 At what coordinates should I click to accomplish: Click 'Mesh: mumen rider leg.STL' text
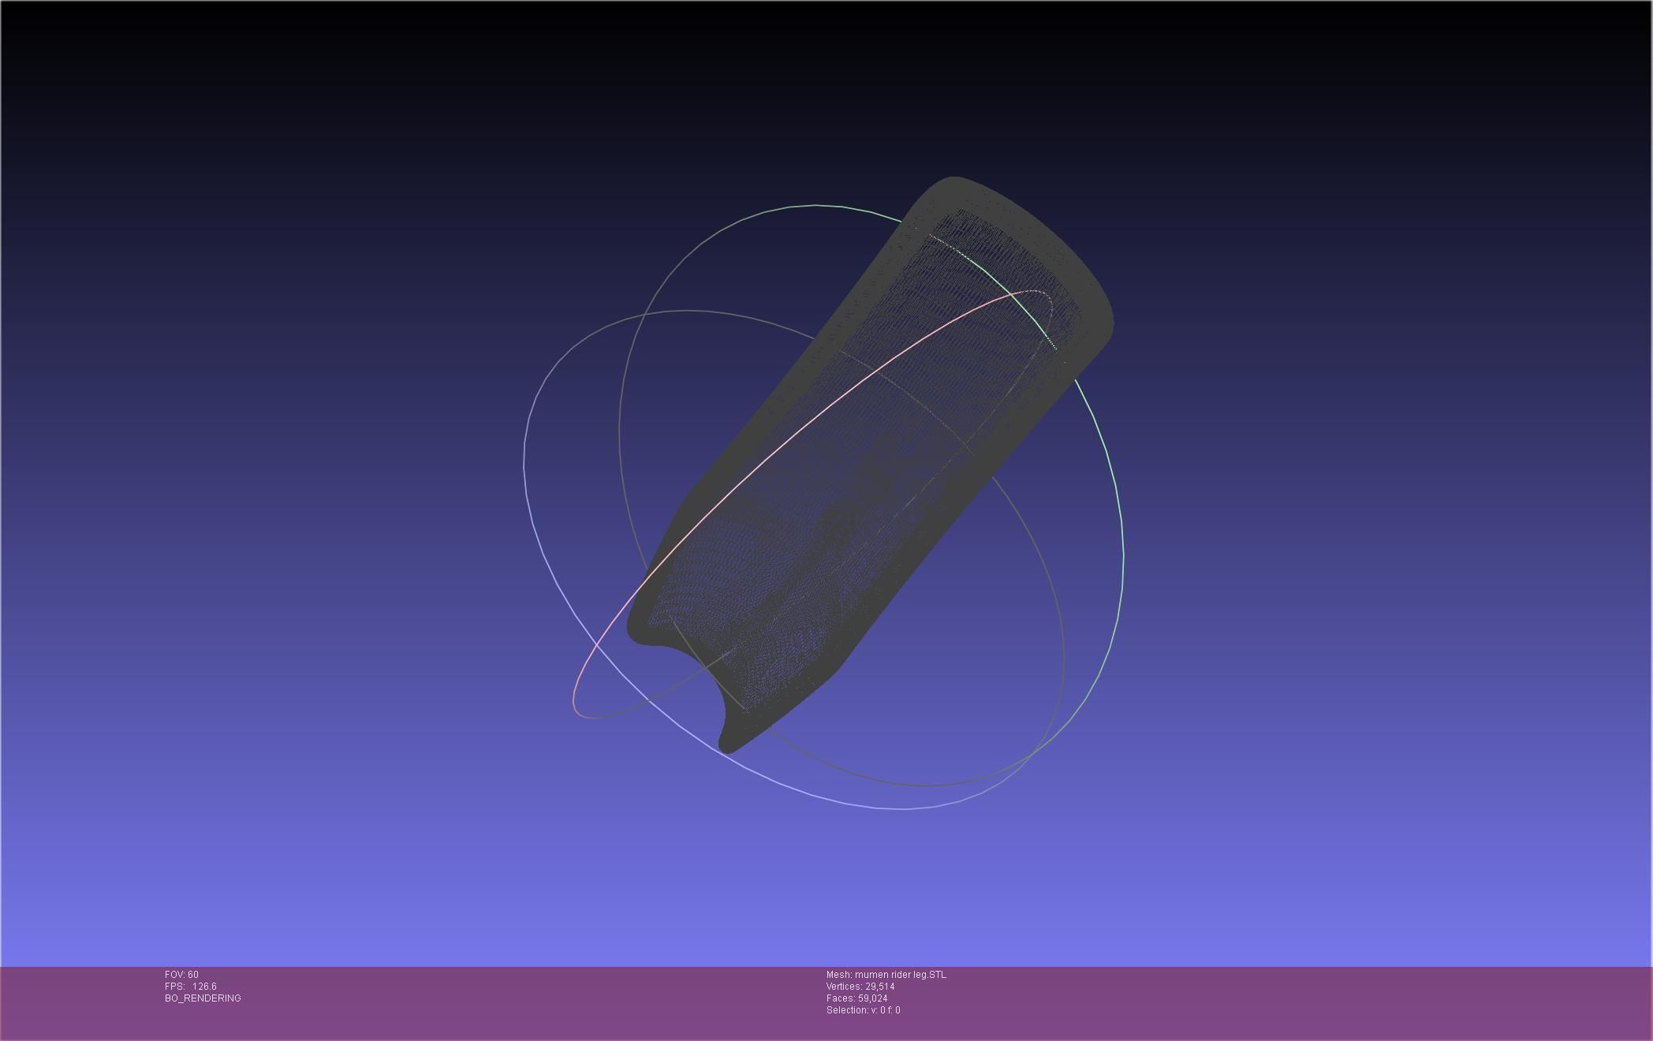pyautogui.click(x=886, y=975)
